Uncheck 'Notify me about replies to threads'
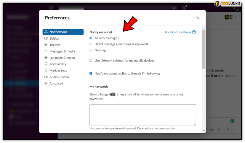 (91, 74)
